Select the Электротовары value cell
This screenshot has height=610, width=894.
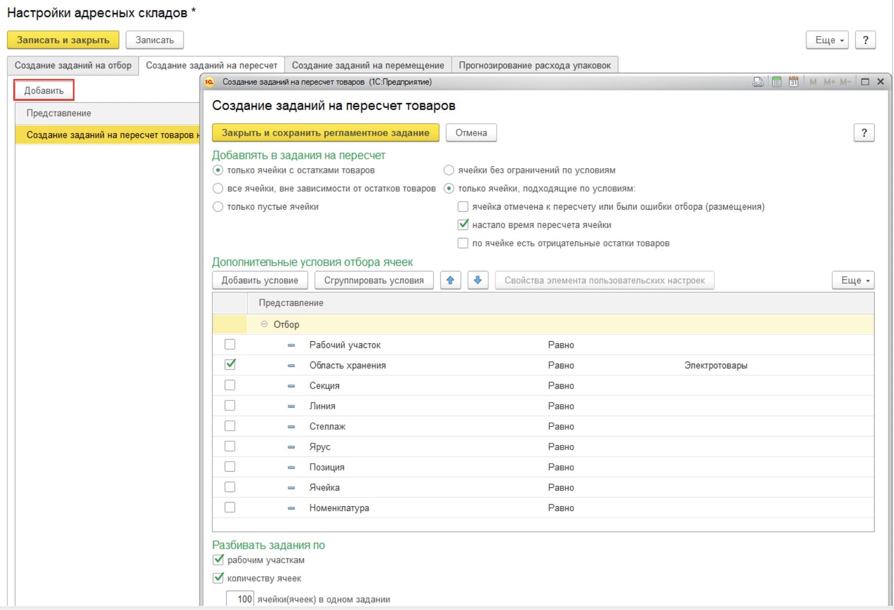pos(715,365)
